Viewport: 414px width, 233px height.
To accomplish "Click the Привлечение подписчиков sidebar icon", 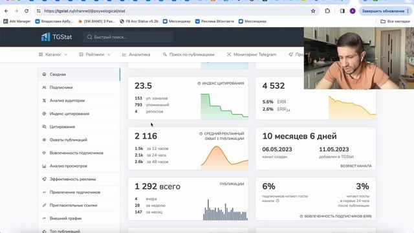I will click(x=44, y=192).
